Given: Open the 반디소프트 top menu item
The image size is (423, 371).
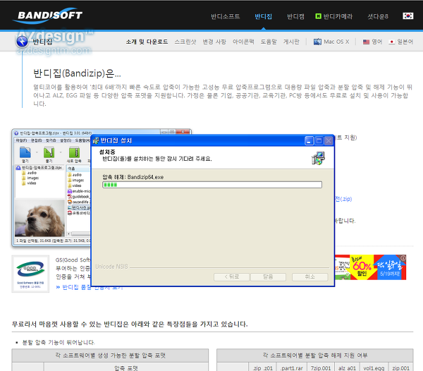Looking at the screenshot, I should tap(226, 16).
